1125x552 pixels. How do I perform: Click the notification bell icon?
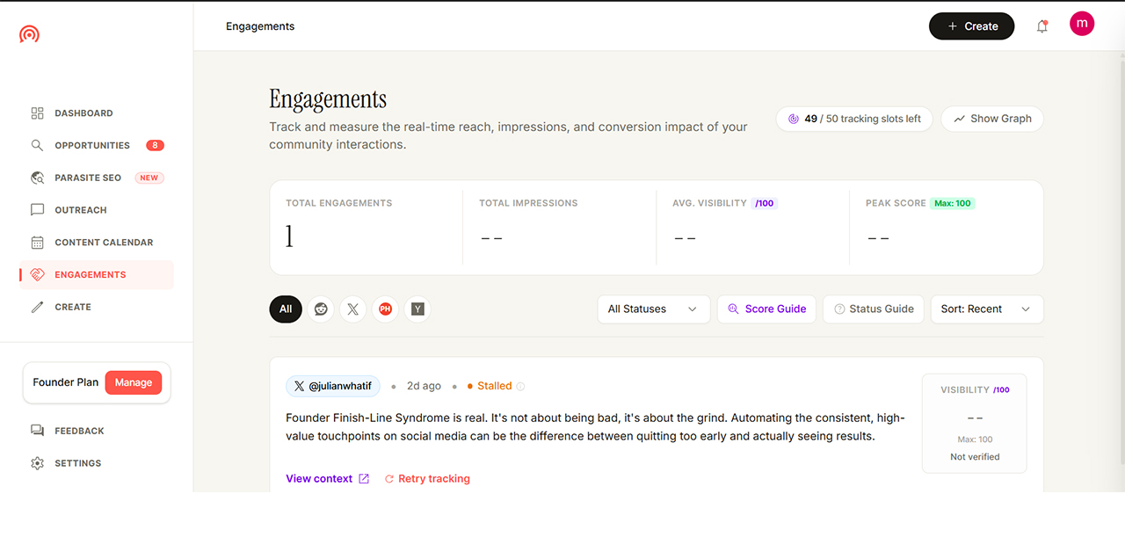(x=1042, y=26)
